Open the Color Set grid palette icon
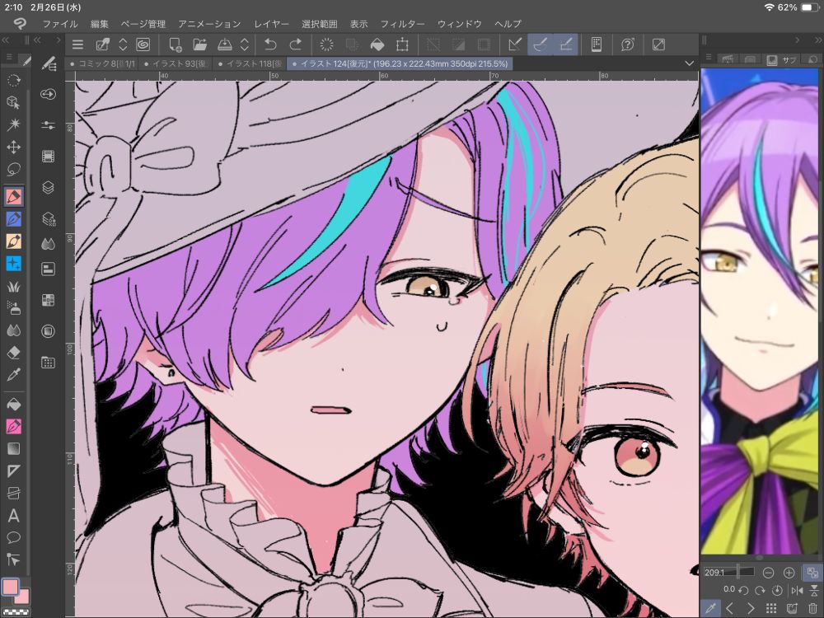This screenshot has width=824, height=618. pyautogui.click(x=49, y=300)
